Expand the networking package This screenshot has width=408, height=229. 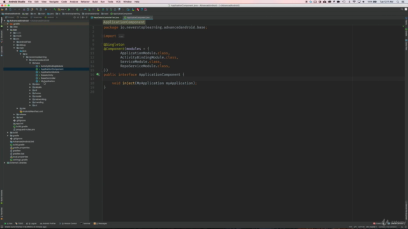[30, 99]
